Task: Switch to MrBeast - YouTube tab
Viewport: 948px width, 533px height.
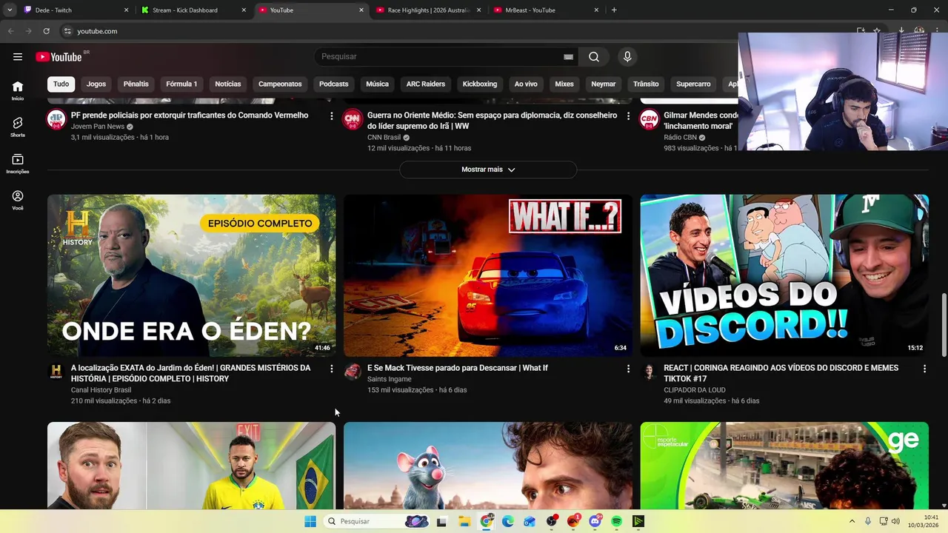Action: (x=547, y=10)
